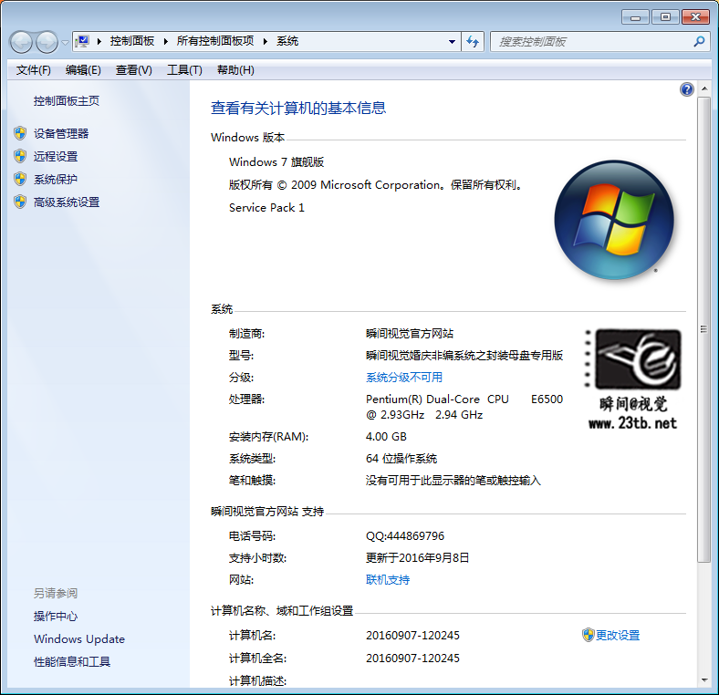Click the Service Pack 1 text

(x=266, y=208)
